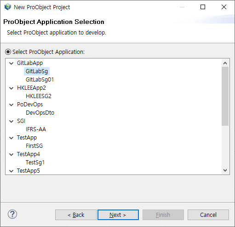Image resolution: width=235 pixels, height=227 pixels.
Task: Select the IFRS-AA item
Action: click(x=36, y=129)
